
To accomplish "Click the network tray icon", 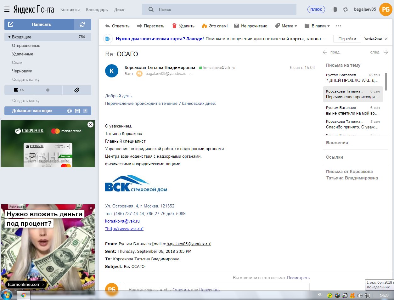I will 367,296.
